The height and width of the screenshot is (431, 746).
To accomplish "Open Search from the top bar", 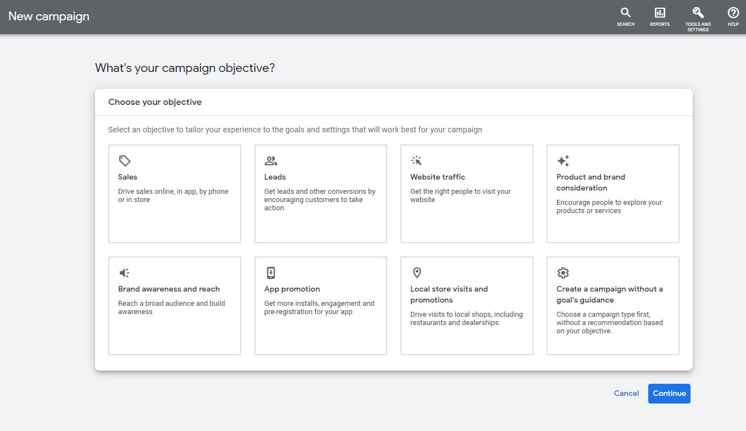I will pos(626,17).
